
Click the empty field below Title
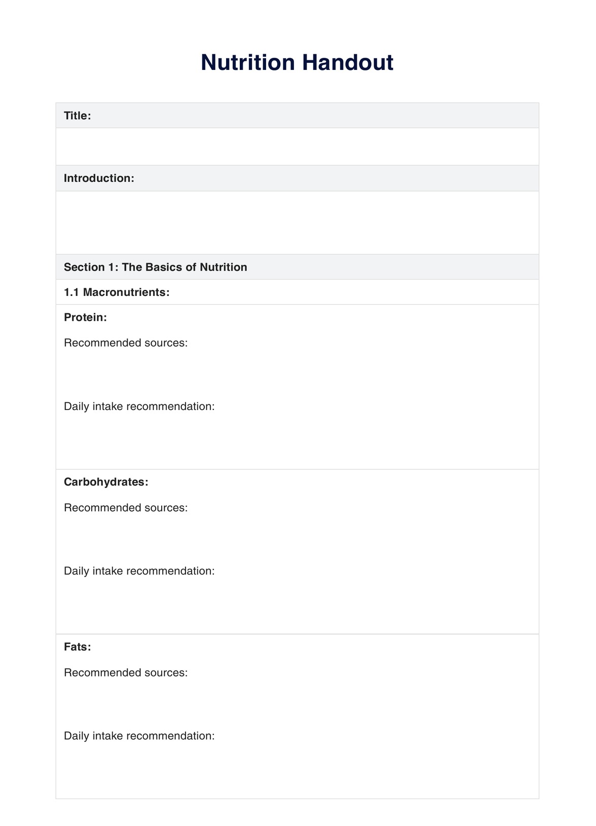pos(297,146)
